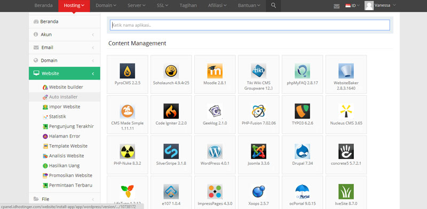This screenshot has width=427, height=209.
Task: Select the Code Igniter flame icon
Action: (171, 111)
